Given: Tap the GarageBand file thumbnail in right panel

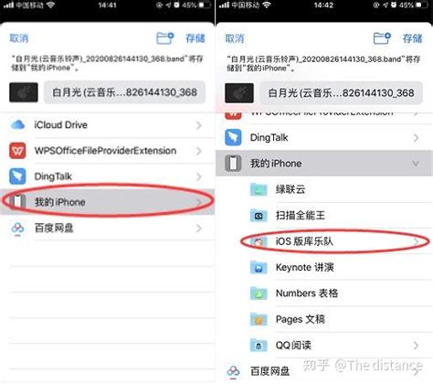Looking at the screenshot, I should 239,92.
